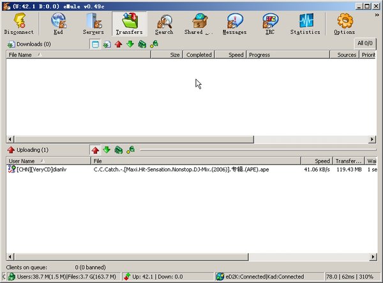Click the 41.06 KB/s speed value
Viewport: 383px width, 283px height.
pos(317,170)
